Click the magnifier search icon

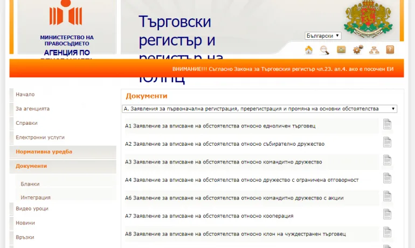tap(324, 50)
